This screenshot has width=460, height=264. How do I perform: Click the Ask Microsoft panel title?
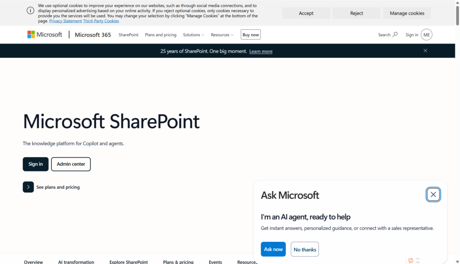click(x=290, y=195)
